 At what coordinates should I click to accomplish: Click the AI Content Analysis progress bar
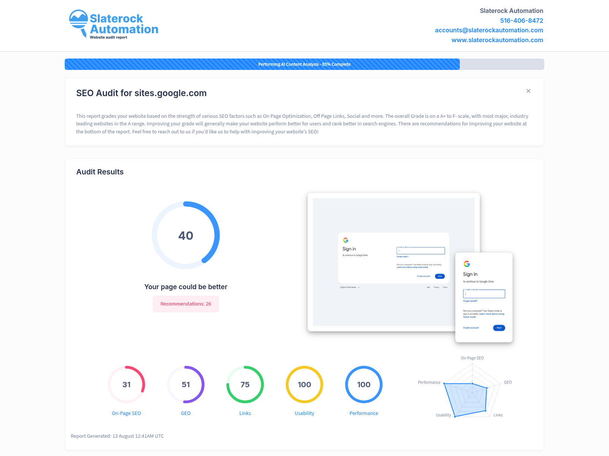click(x=304, y=64)
